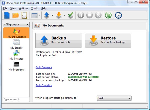Click the bottom-right window resize grip

(x=147, y=107)
